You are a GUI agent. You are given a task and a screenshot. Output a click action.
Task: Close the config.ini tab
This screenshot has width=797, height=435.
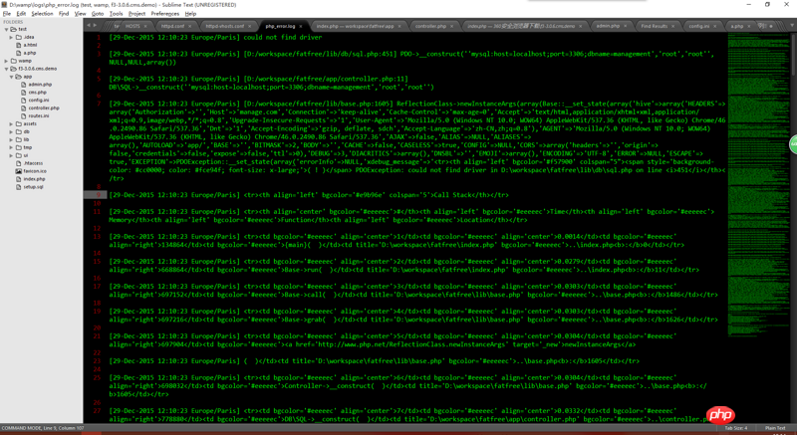coord(714,26)
